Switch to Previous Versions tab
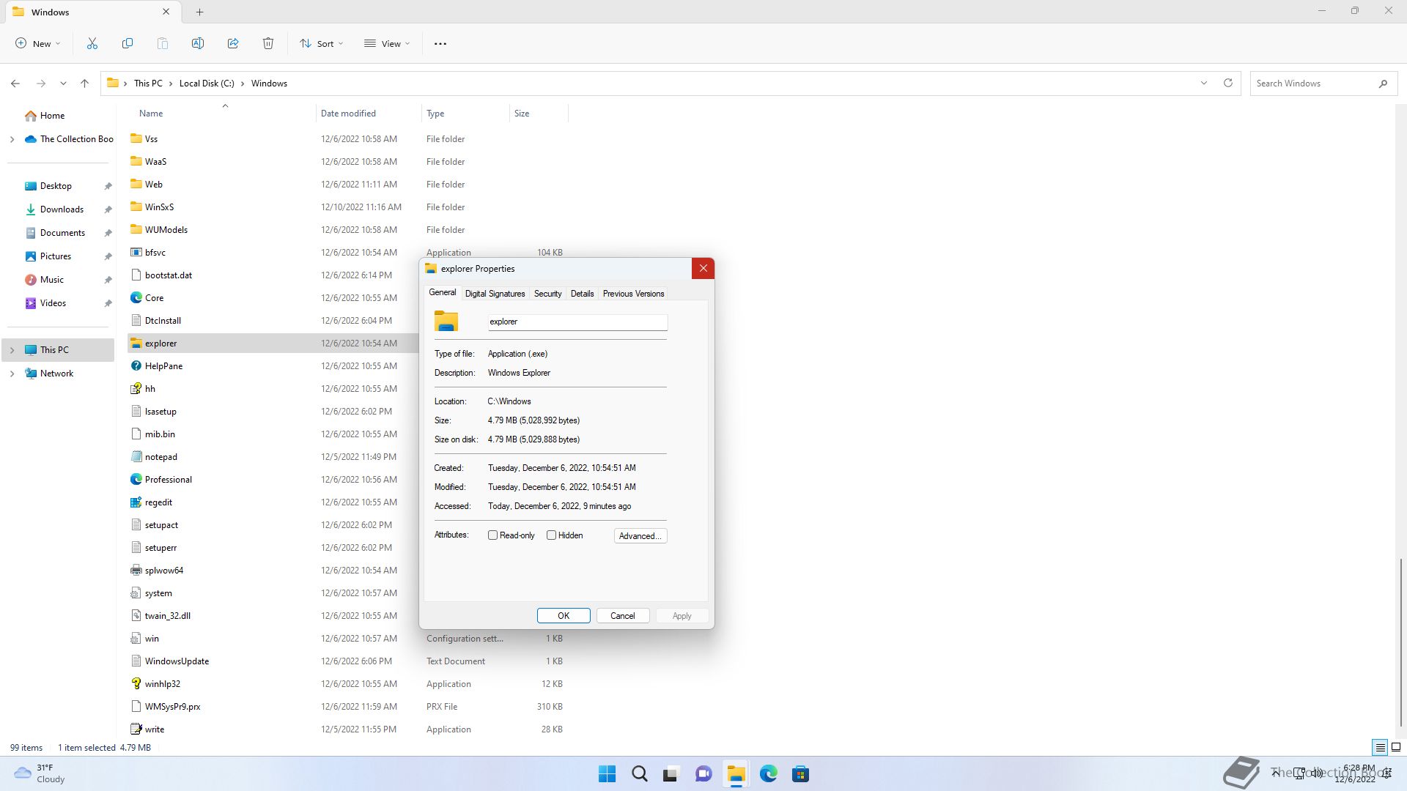The image size is (1407, 791). [x=633, y=294]
